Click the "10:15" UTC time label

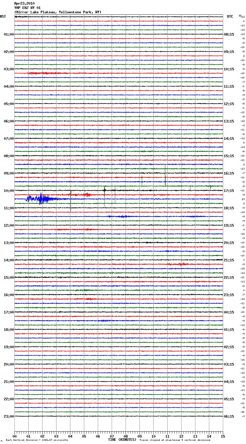tap(229, 69)
